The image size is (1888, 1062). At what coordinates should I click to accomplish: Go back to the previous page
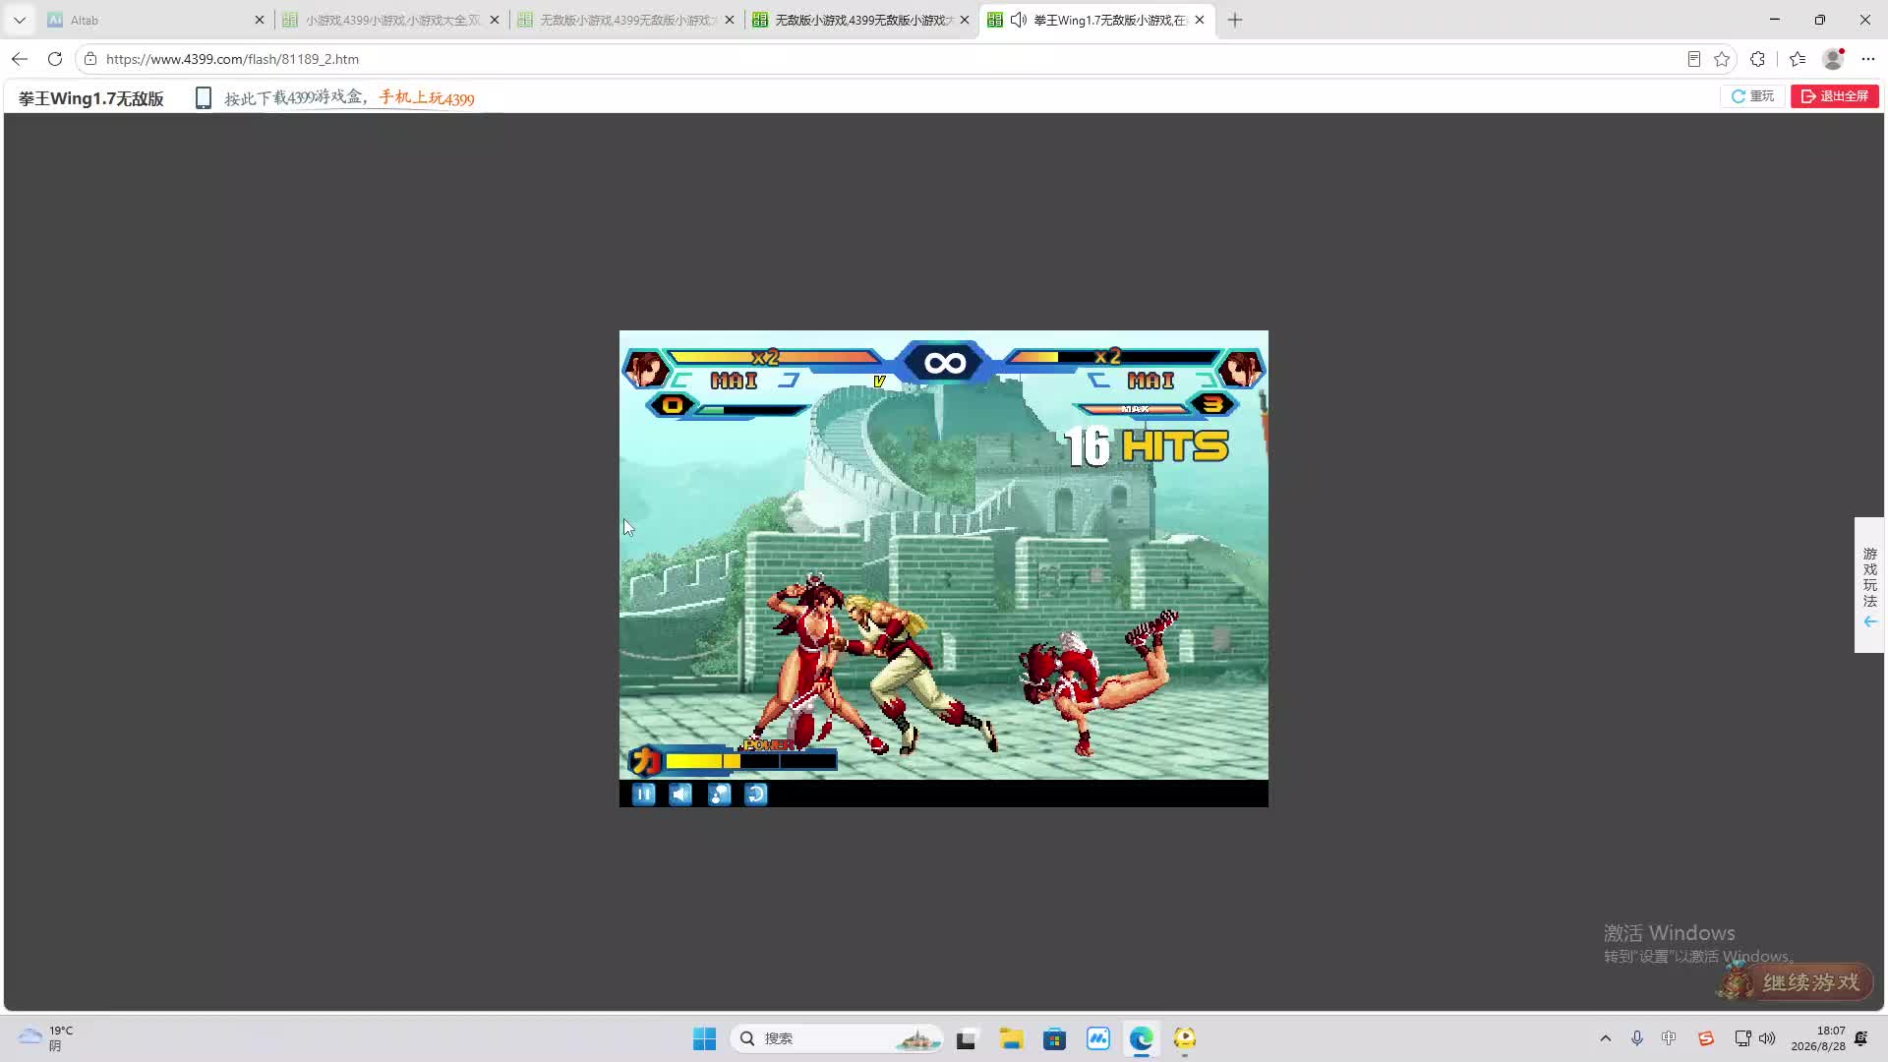pyautogui.click(x=20, y=59)
